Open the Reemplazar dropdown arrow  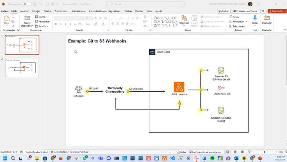[247, 22]
